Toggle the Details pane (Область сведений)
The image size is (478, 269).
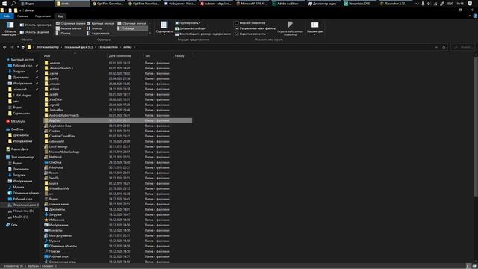(34, 32)
